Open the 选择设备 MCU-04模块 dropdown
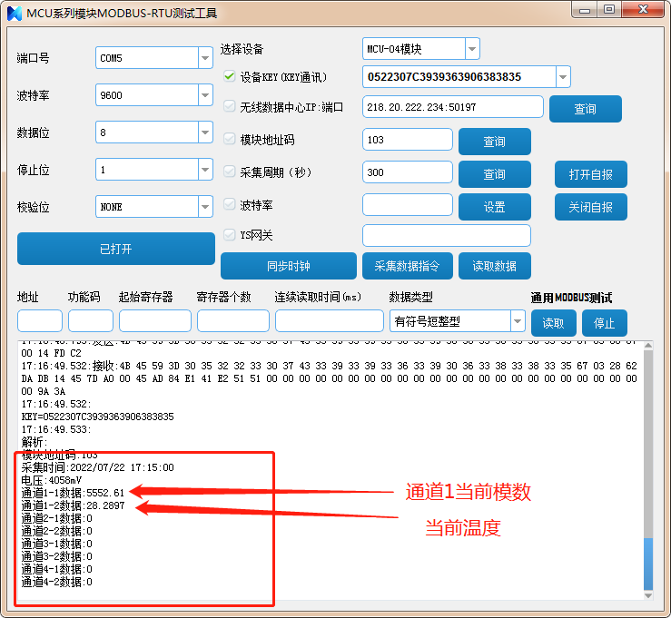 click(471, 49)
